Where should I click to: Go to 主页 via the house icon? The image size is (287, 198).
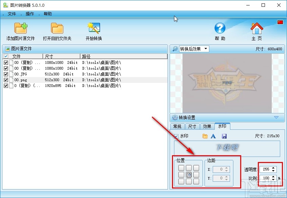click(x=256, y=28)
